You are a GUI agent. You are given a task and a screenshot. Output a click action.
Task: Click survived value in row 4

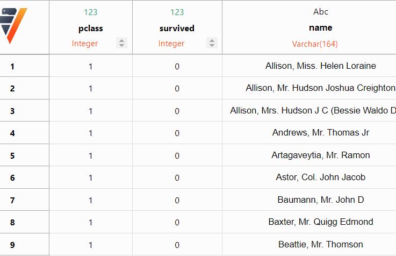click(x=177, y=133)
